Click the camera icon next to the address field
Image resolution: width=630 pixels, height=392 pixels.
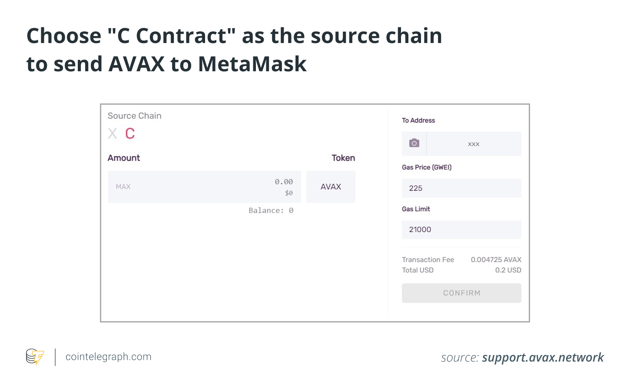coord(414,143)
